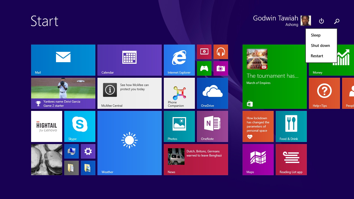Open the Desktop tile
Screen dimensions: 354x199
[47, 160]
